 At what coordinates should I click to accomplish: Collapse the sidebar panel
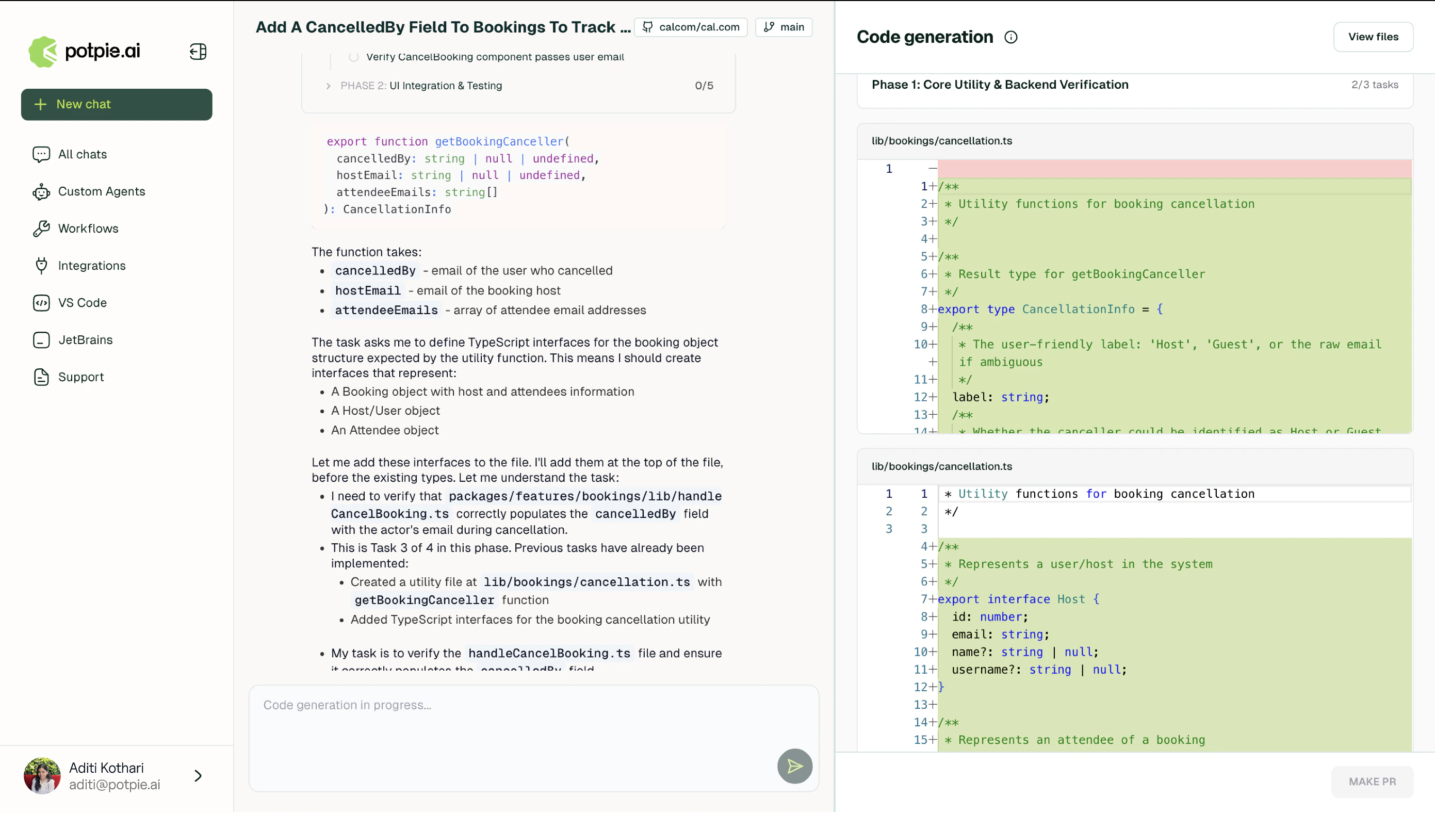198,52
